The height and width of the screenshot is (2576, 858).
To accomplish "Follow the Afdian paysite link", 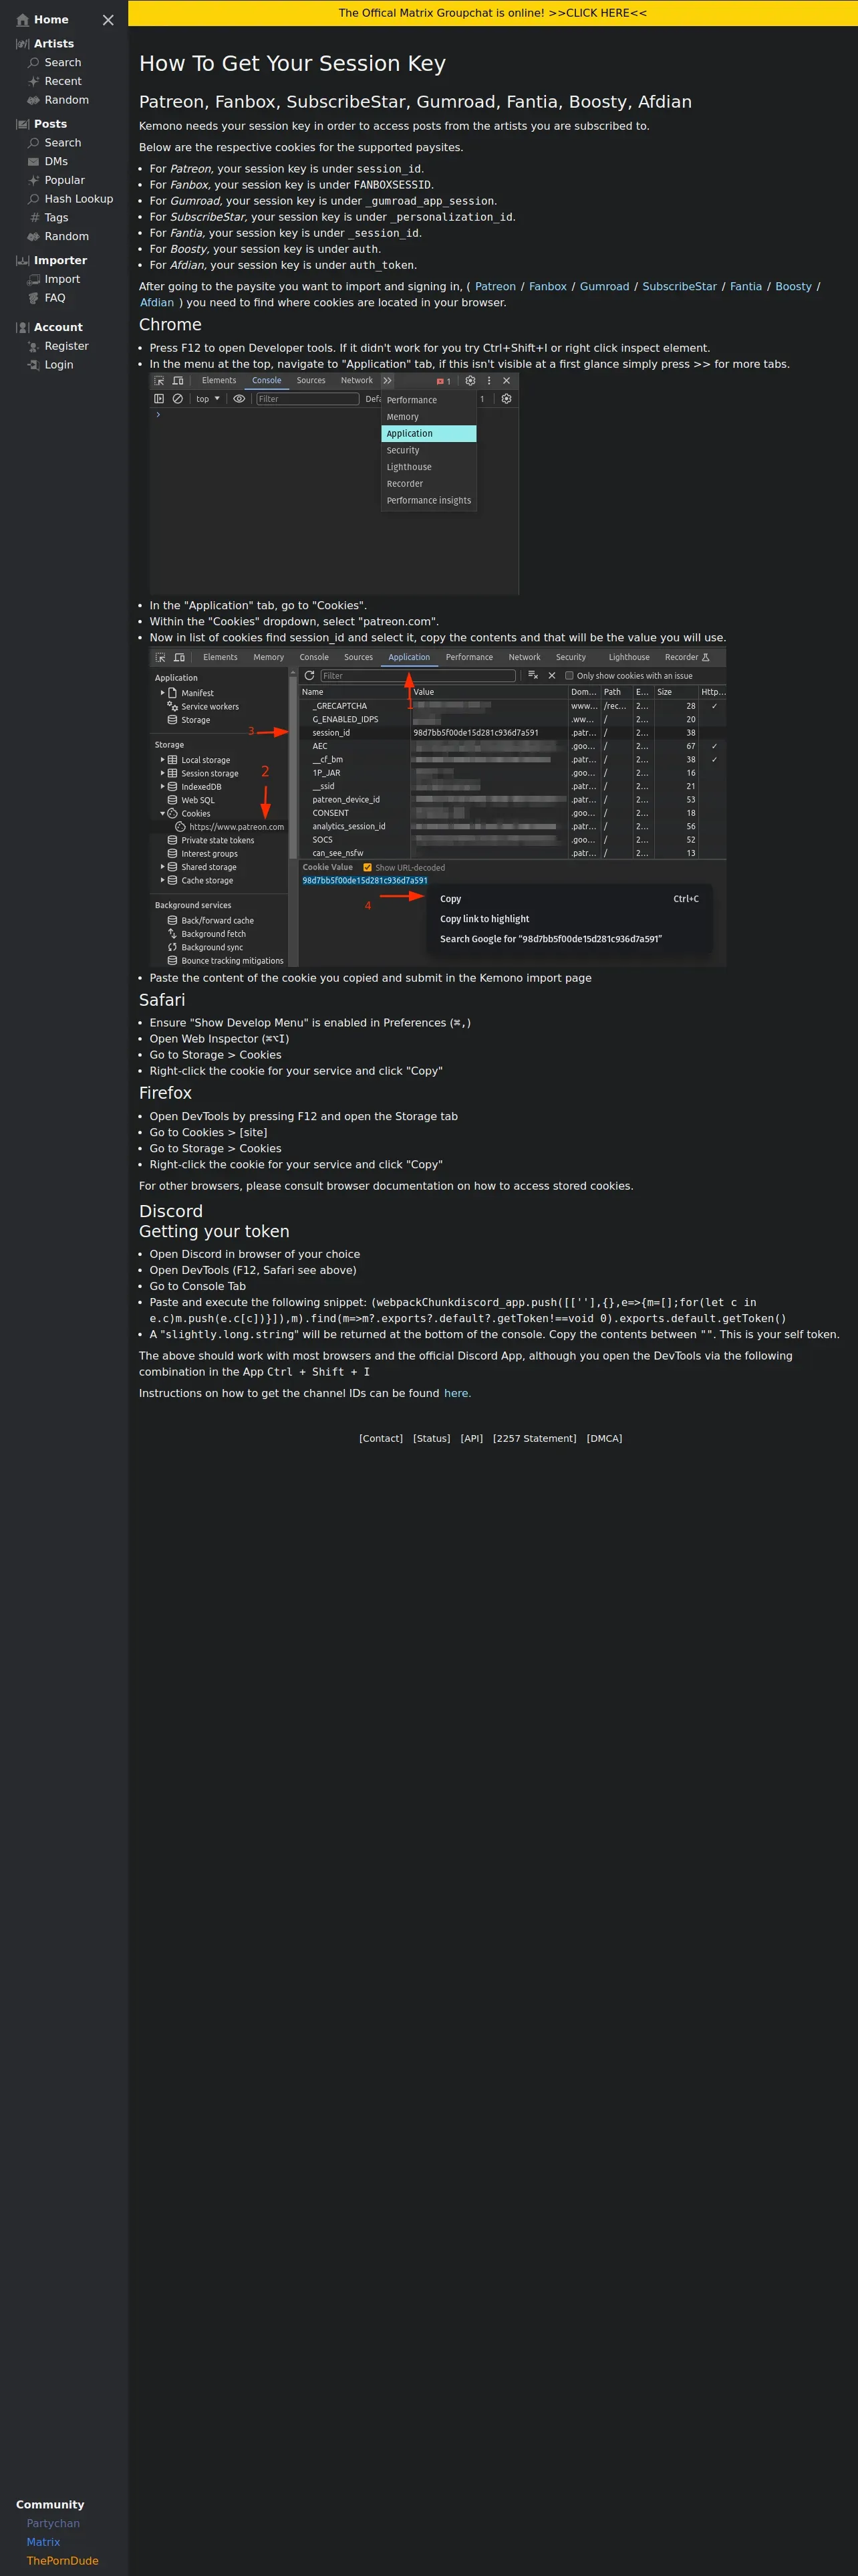I will click(x=157, y=303).
